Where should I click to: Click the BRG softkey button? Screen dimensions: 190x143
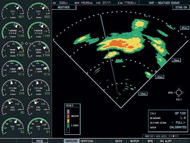[x=150, y=141]
